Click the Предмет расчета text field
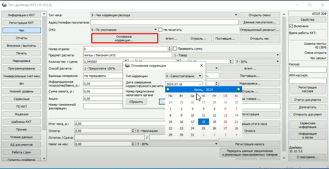 tap(127, 55)
